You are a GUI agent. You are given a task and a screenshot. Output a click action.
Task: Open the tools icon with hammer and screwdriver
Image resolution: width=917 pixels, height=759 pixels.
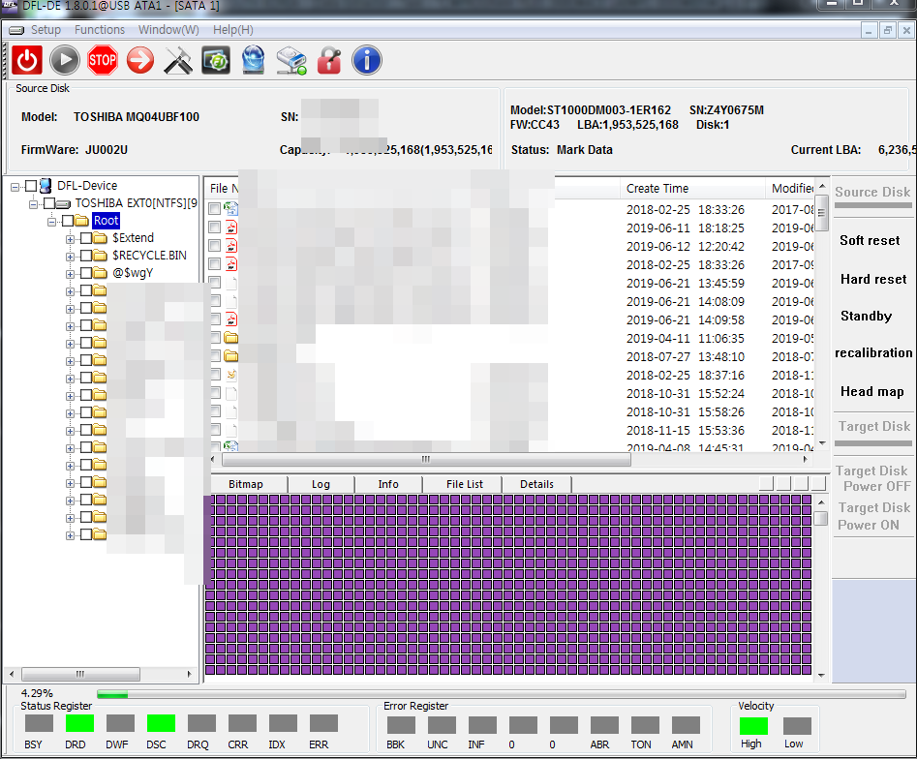pyautogui.click(x=177, y=60)
